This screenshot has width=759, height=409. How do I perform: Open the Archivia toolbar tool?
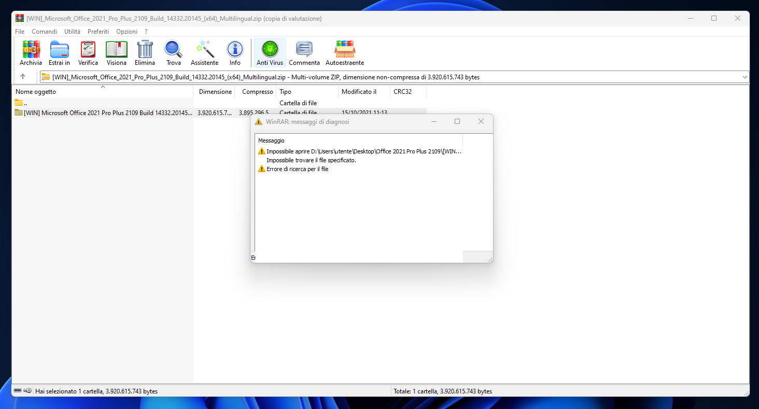tap(31, 53)
